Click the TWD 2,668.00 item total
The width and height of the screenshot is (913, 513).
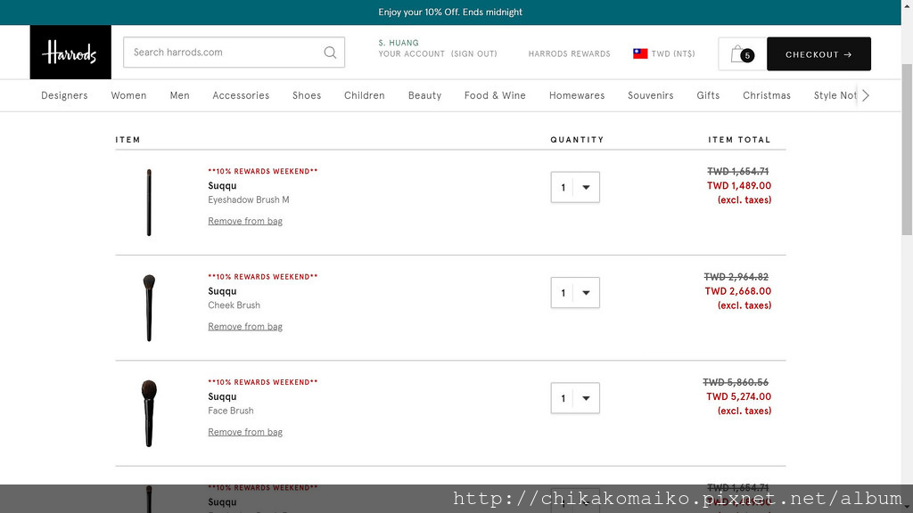(737, 291)
